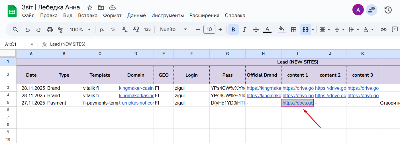Click the font size input field

pos(209,29)
